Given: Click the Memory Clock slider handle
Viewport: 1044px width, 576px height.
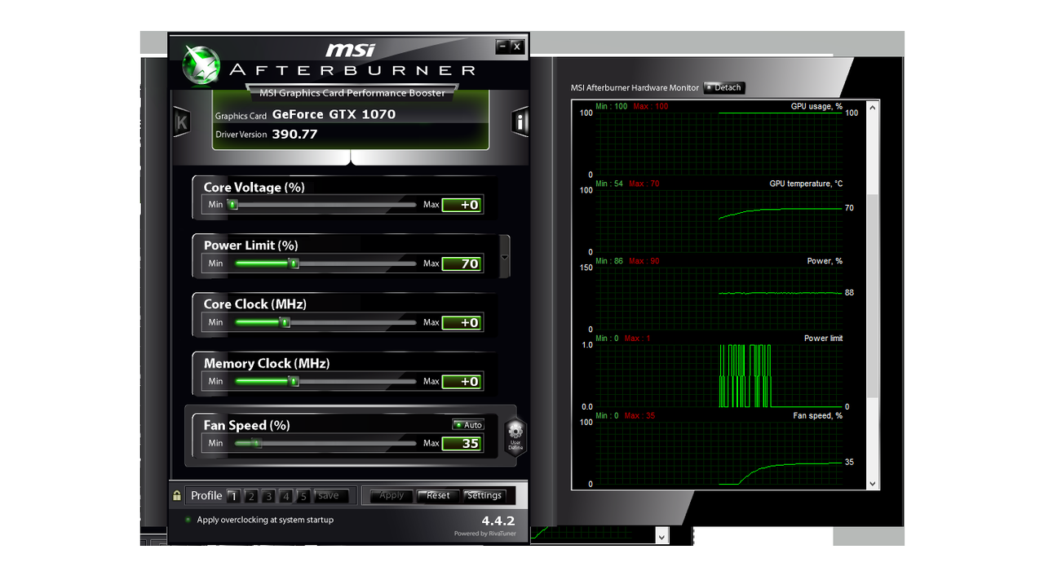Looking at the screenshot, I should (294, 381).
